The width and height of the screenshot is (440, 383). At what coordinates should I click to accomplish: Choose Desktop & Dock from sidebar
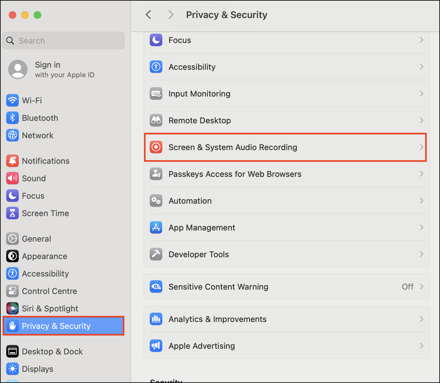point(52,351)
